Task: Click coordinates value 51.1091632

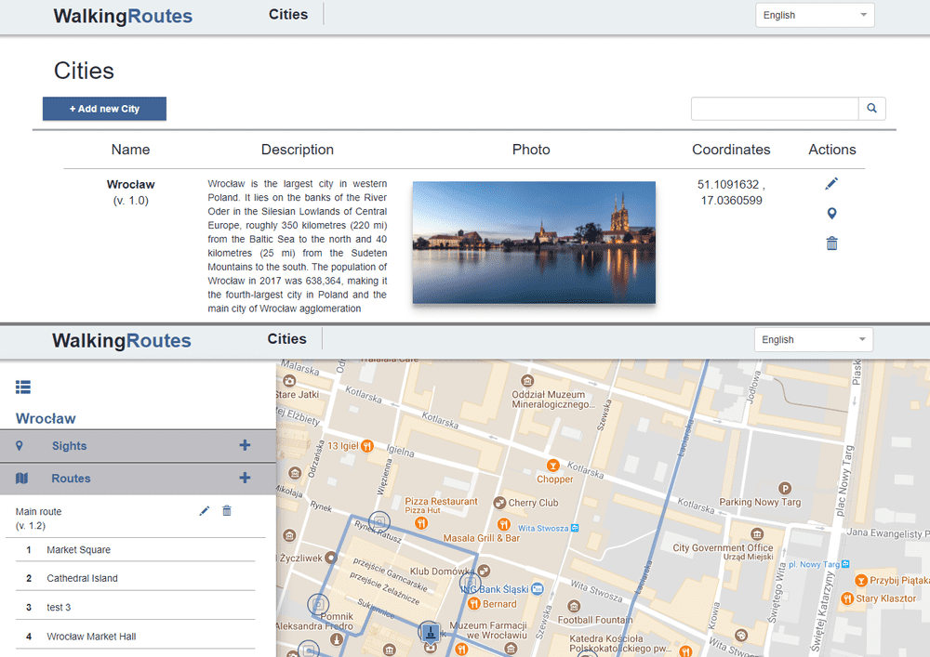Action: [728, 184]
